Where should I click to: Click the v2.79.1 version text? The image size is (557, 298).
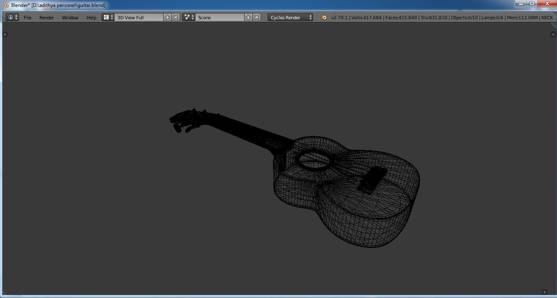coord(339,18)
